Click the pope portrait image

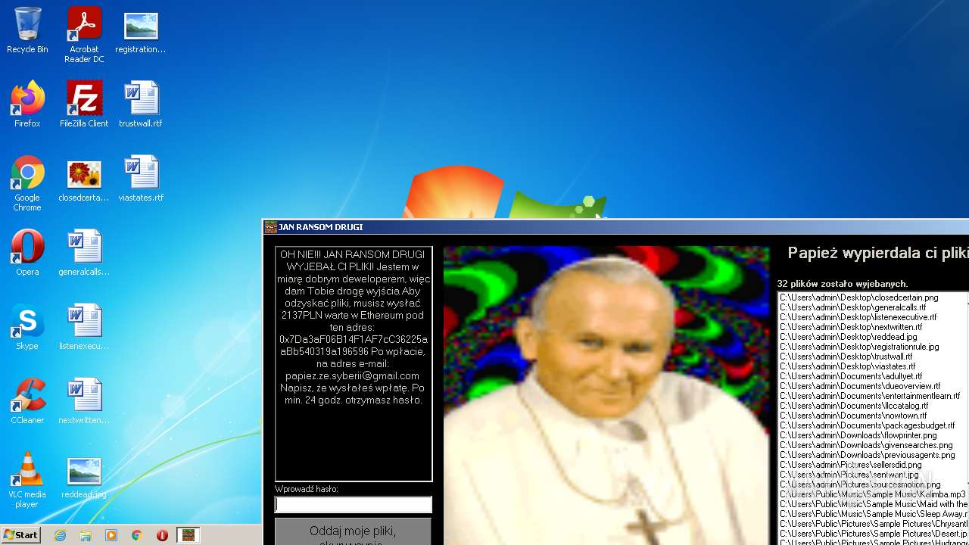click(x=606, y=395)
